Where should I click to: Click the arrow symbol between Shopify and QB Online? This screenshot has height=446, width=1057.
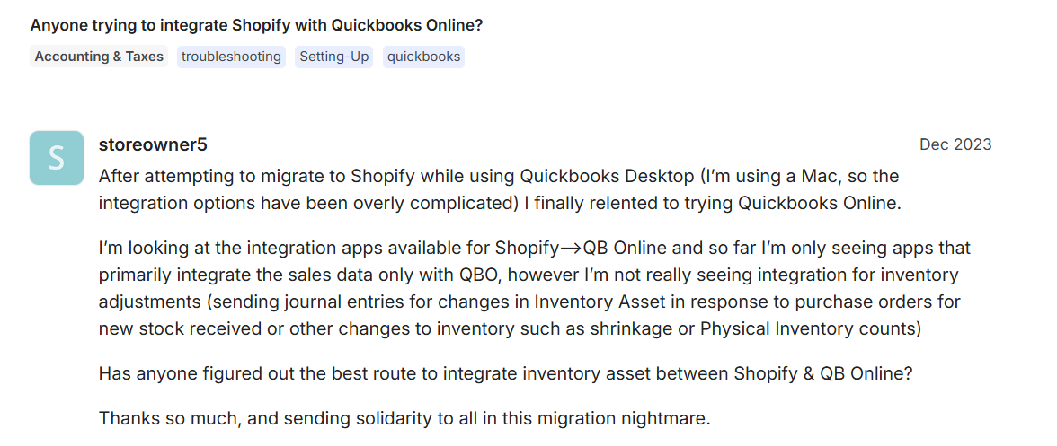[x=571, y=248]
